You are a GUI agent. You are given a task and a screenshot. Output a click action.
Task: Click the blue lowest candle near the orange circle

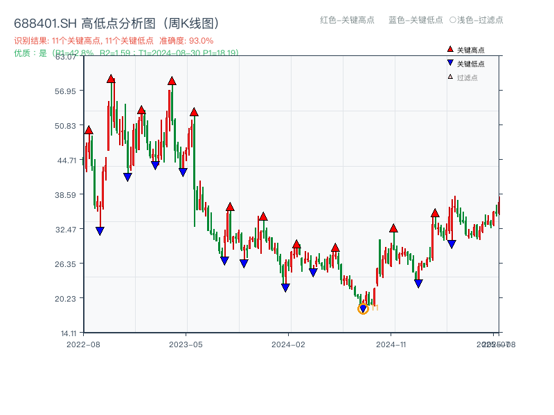[363, 301]
